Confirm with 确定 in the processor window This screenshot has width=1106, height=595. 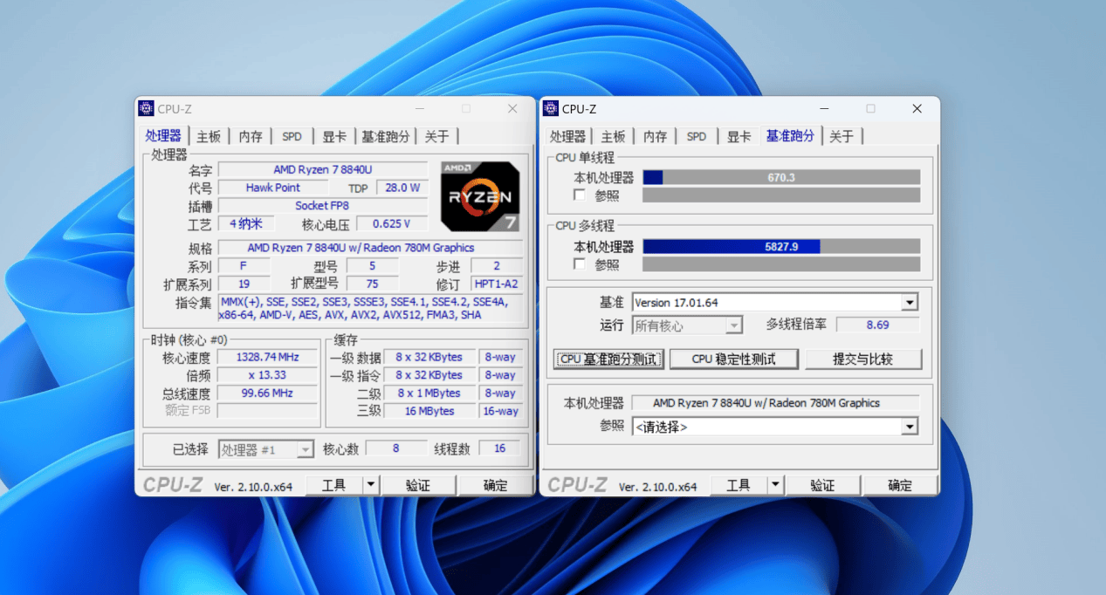(495, 485)
